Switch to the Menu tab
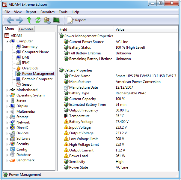The image size is (181, 180). coord(10,29)
